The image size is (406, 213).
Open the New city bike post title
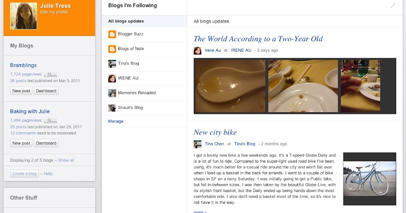point(215,133)
